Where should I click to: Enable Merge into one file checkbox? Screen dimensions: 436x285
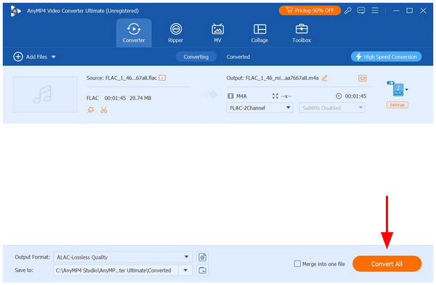click(x=297, y=264)
